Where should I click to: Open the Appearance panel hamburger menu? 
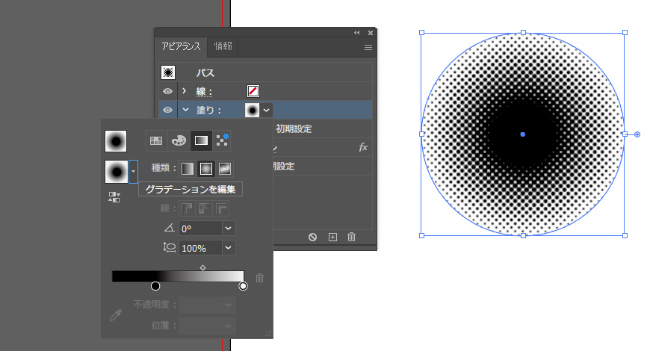[368, 47]
